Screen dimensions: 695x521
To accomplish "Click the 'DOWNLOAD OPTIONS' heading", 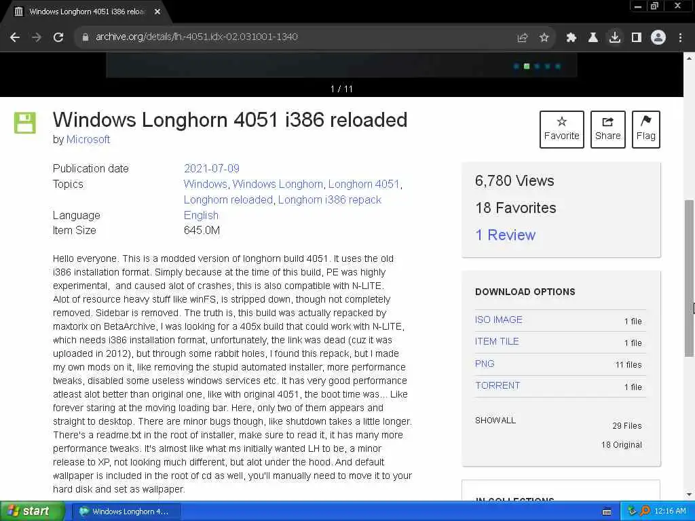I will pyautogui.click(x=525, y=292).
